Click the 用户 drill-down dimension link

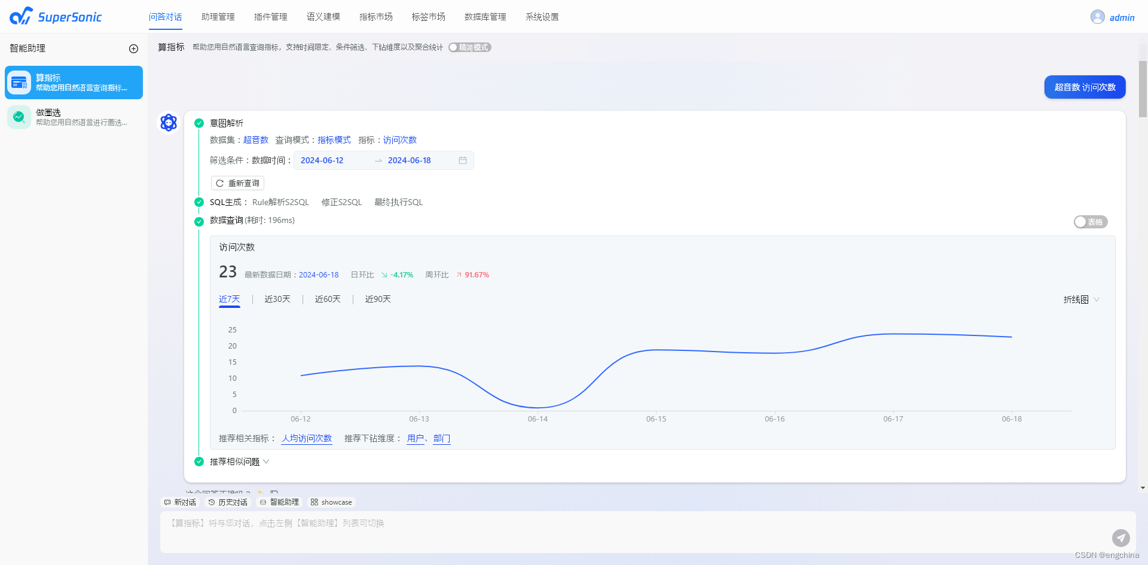click(416, 438)
